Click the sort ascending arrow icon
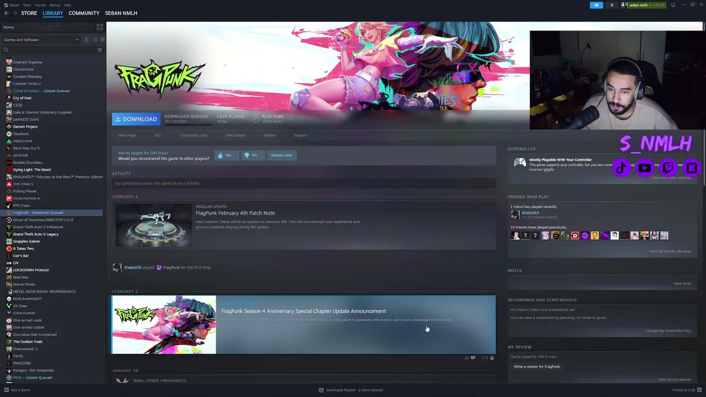706x397 pixels. (86, 40)
